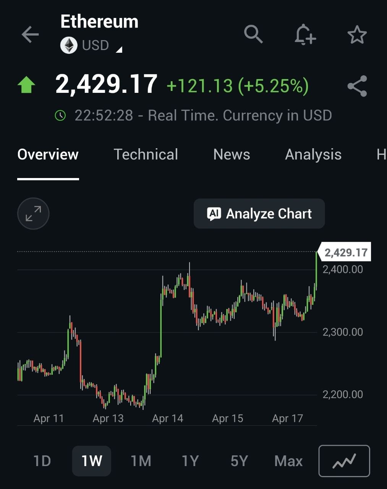Expand the chart to fullscreen
Image resolution: width=387 pixels, height=489 pixels.
(x=33, y=214)
